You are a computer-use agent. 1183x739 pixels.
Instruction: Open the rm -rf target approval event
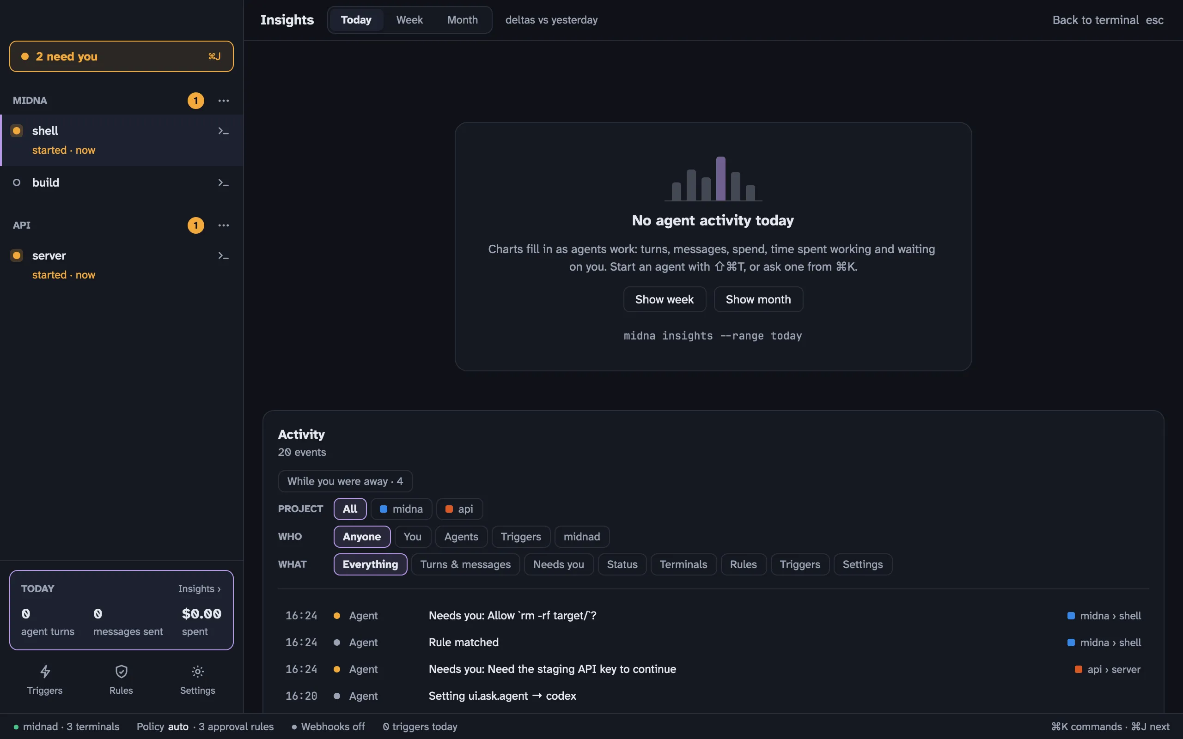(713, 616)
